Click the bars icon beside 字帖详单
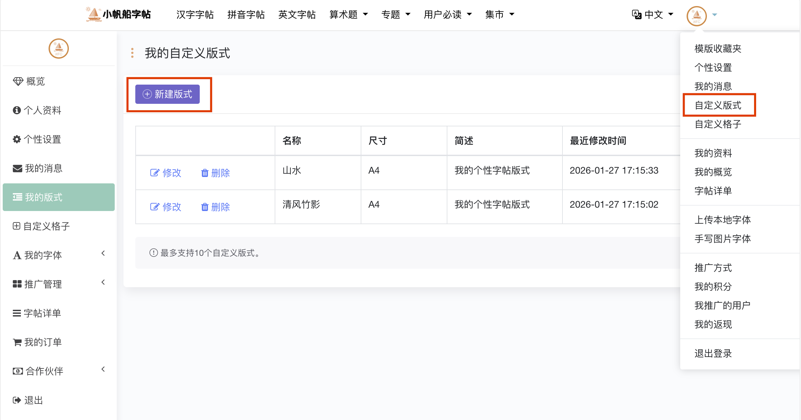Image resolution: width=801 pixels, height=420 pixels. (x=17, y=313)
